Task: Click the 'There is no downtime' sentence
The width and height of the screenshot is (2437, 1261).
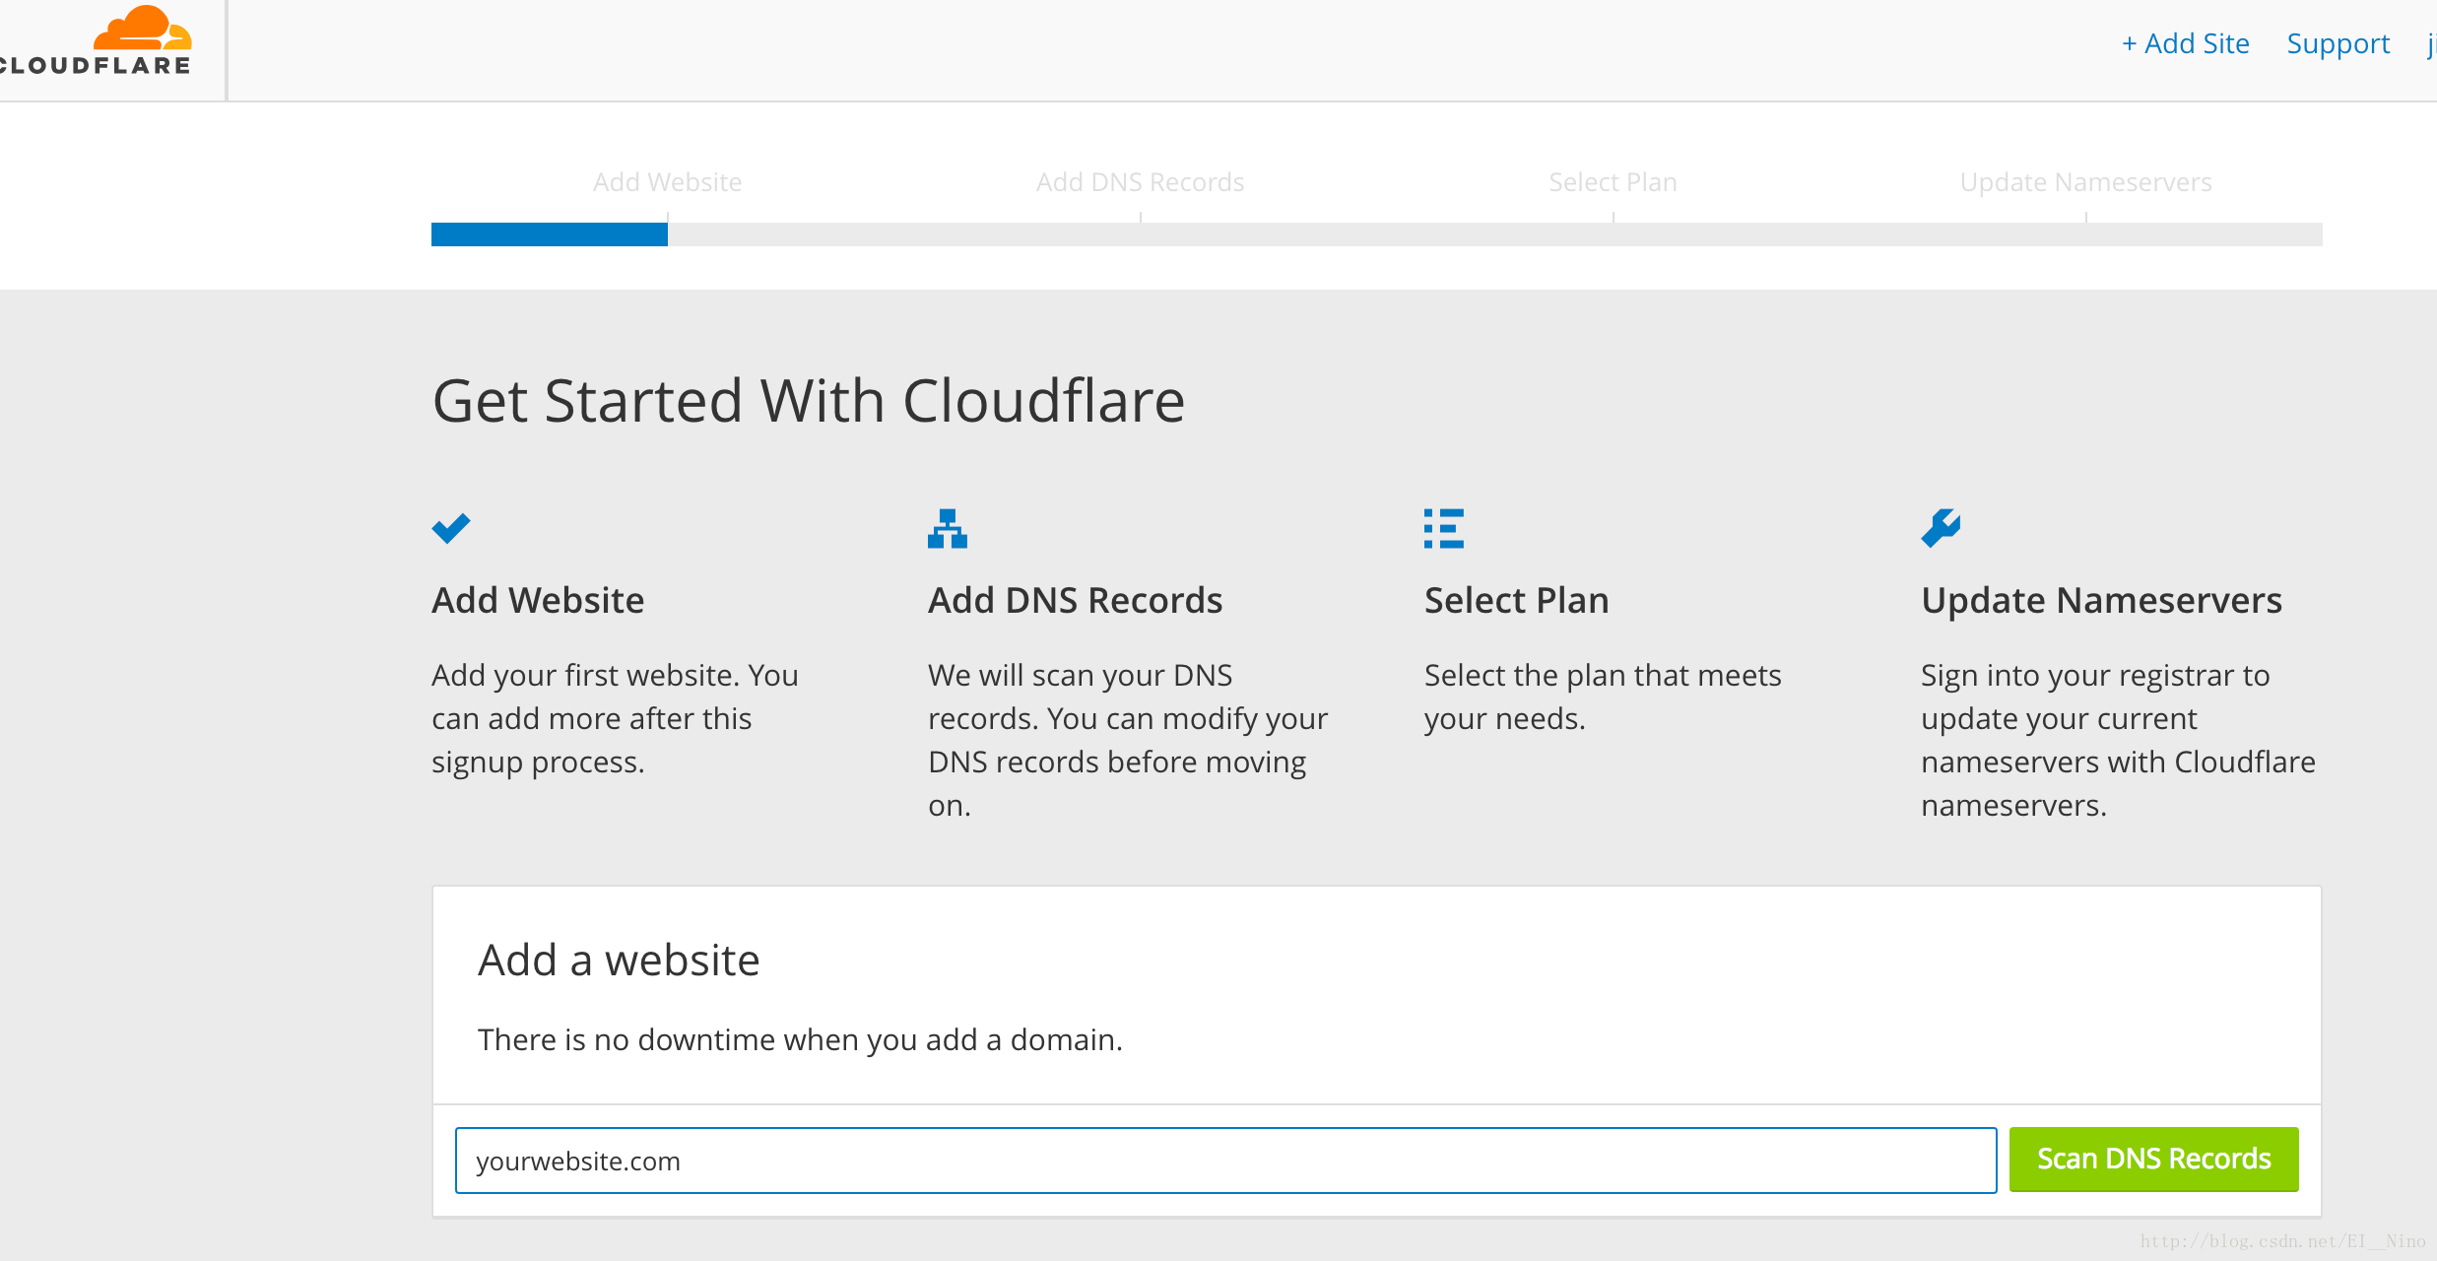Action: (800, 1040)
